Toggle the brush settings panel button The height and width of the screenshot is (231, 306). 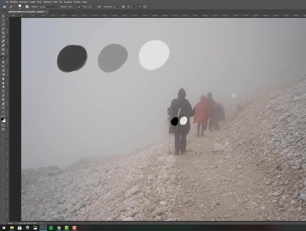coord(27,7)
